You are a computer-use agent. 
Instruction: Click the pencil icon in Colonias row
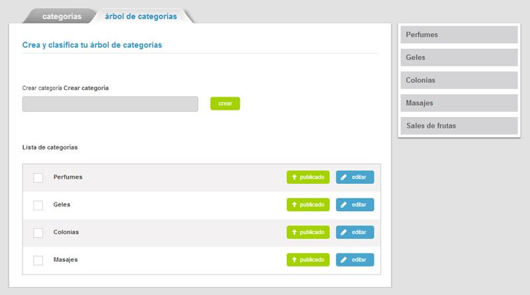[x=344, y=232]
